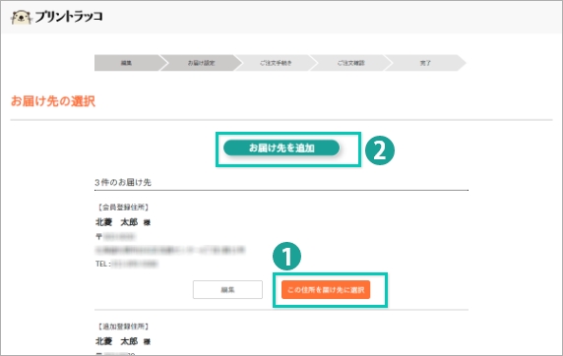The image size is (563, 356).
Task: Click the 【追加登録住所】 label
Action: (123, 326)
